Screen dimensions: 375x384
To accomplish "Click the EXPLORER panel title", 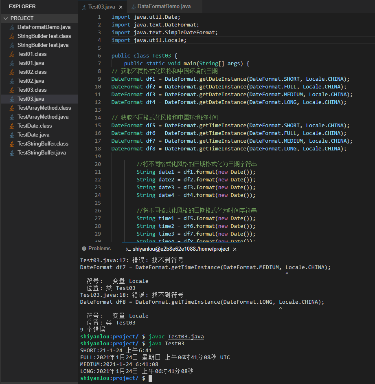I will point(22,7).
